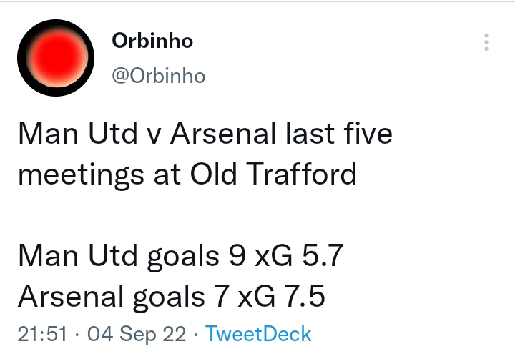Open the TweetDeck source link
The image size is (515, 364).
tap(258, 333)
